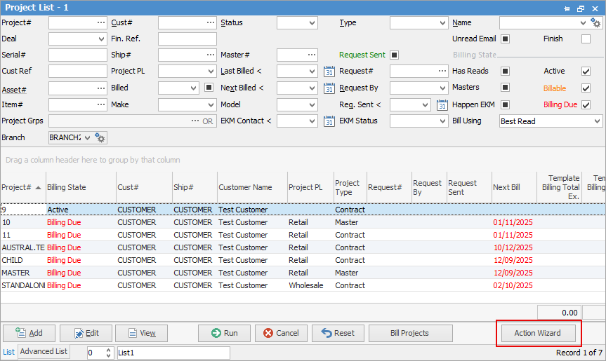Click the Fin. Ref. input field
606x361 pixels.
tap(187, 39)
